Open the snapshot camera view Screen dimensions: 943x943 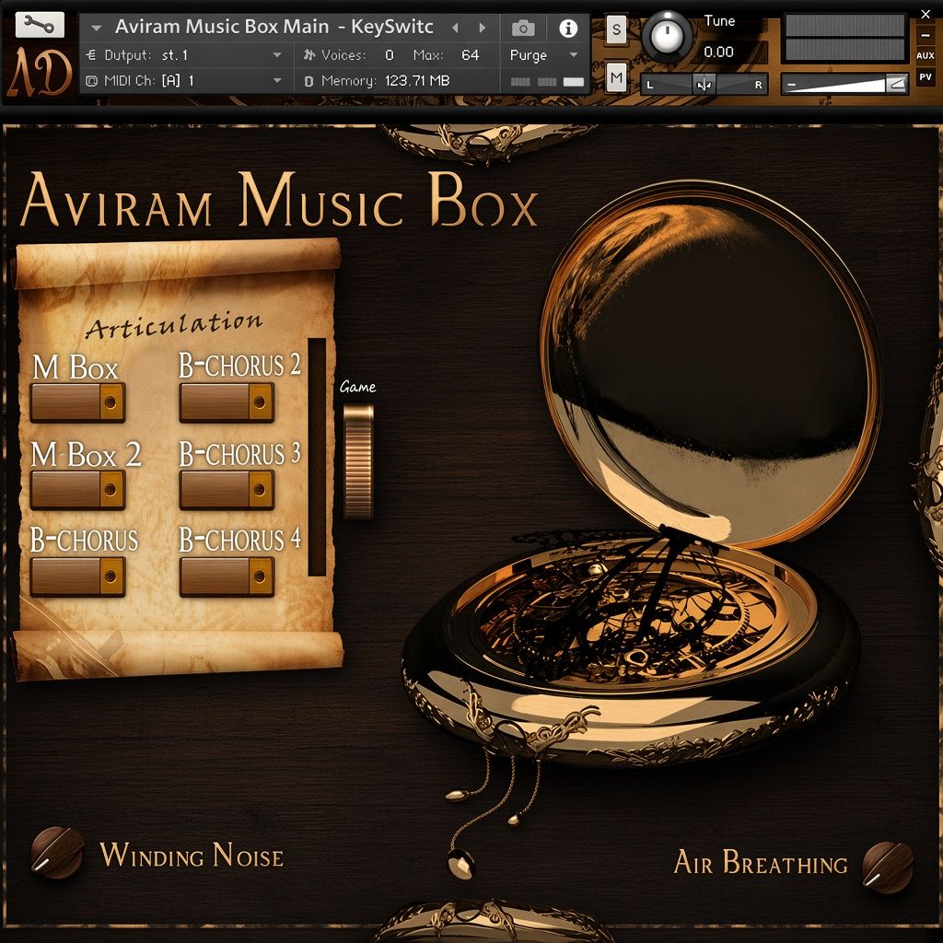click(523, 28)
